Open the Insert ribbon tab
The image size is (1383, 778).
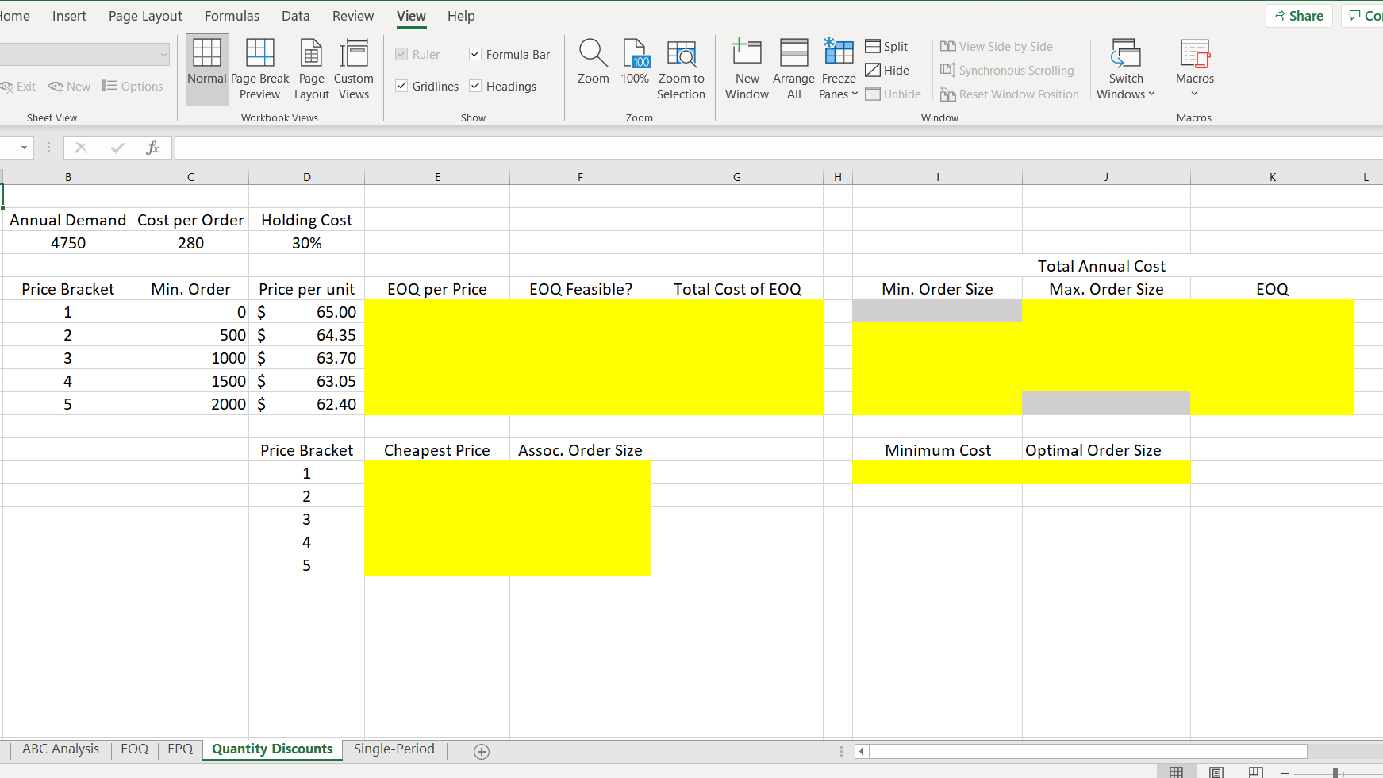(x=69, y=16)
